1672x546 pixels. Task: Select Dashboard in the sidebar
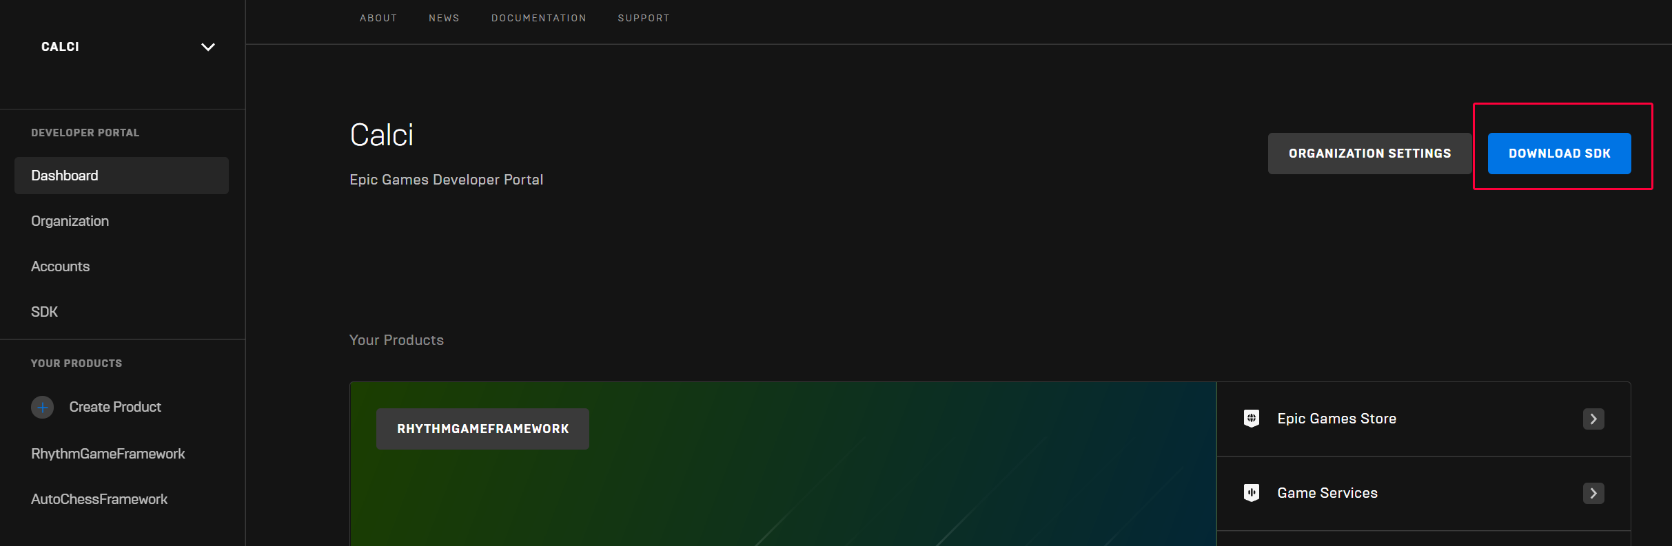121,176
